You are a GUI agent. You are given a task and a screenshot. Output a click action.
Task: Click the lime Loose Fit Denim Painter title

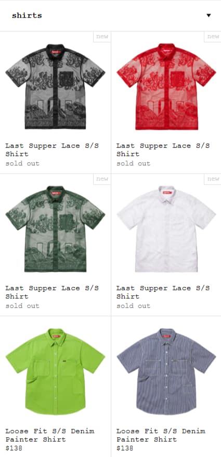[49, 435]
